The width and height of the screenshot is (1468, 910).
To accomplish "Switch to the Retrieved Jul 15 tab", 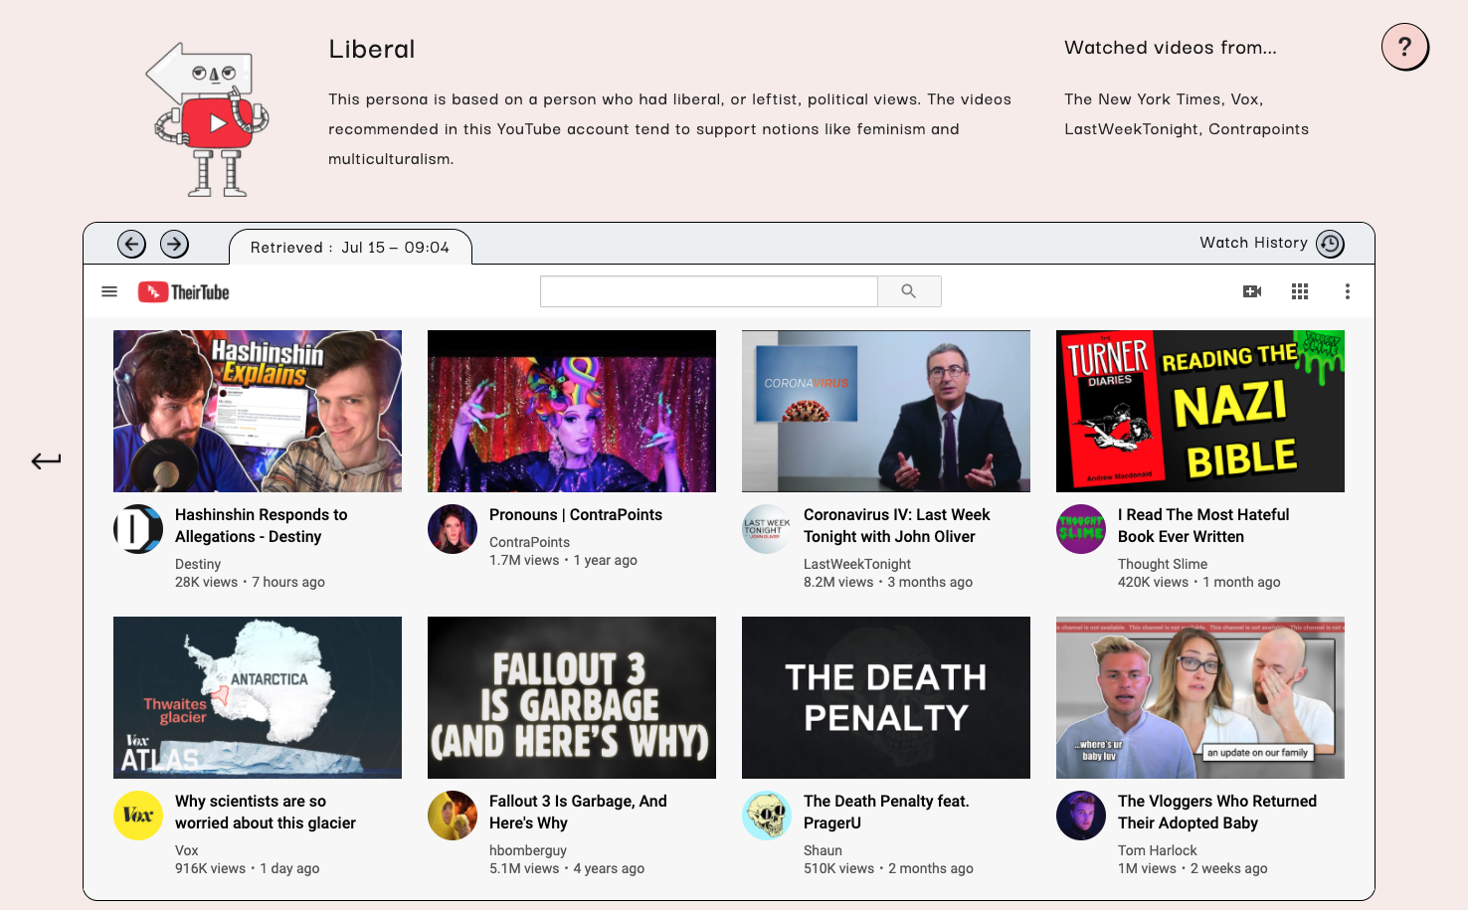I will coord(350,247).
